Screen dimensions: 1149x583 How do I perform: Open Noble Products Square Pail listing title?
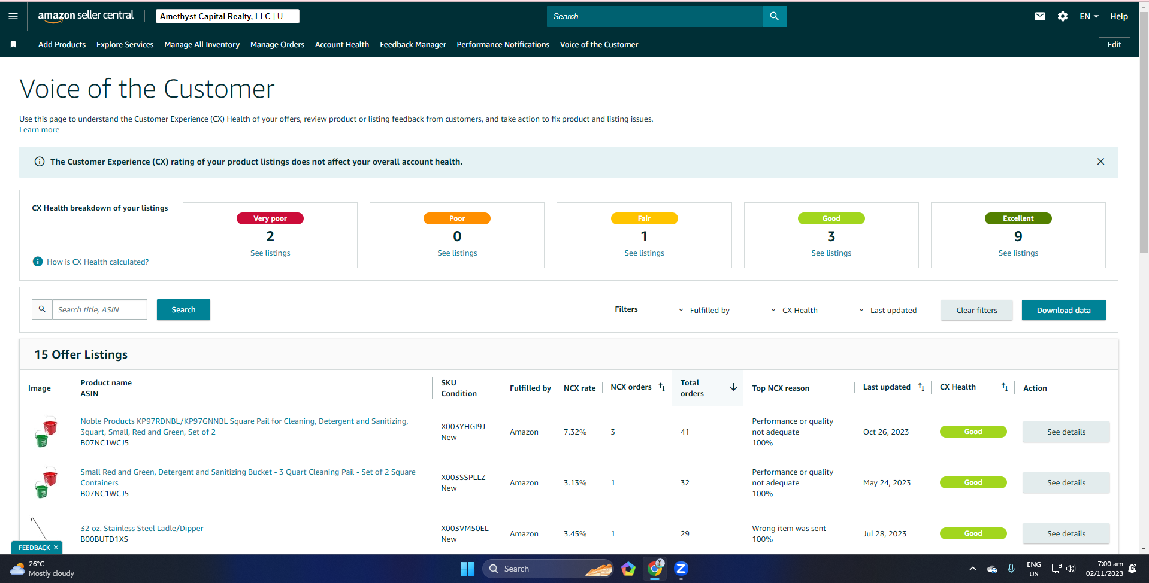pos(244,426)
